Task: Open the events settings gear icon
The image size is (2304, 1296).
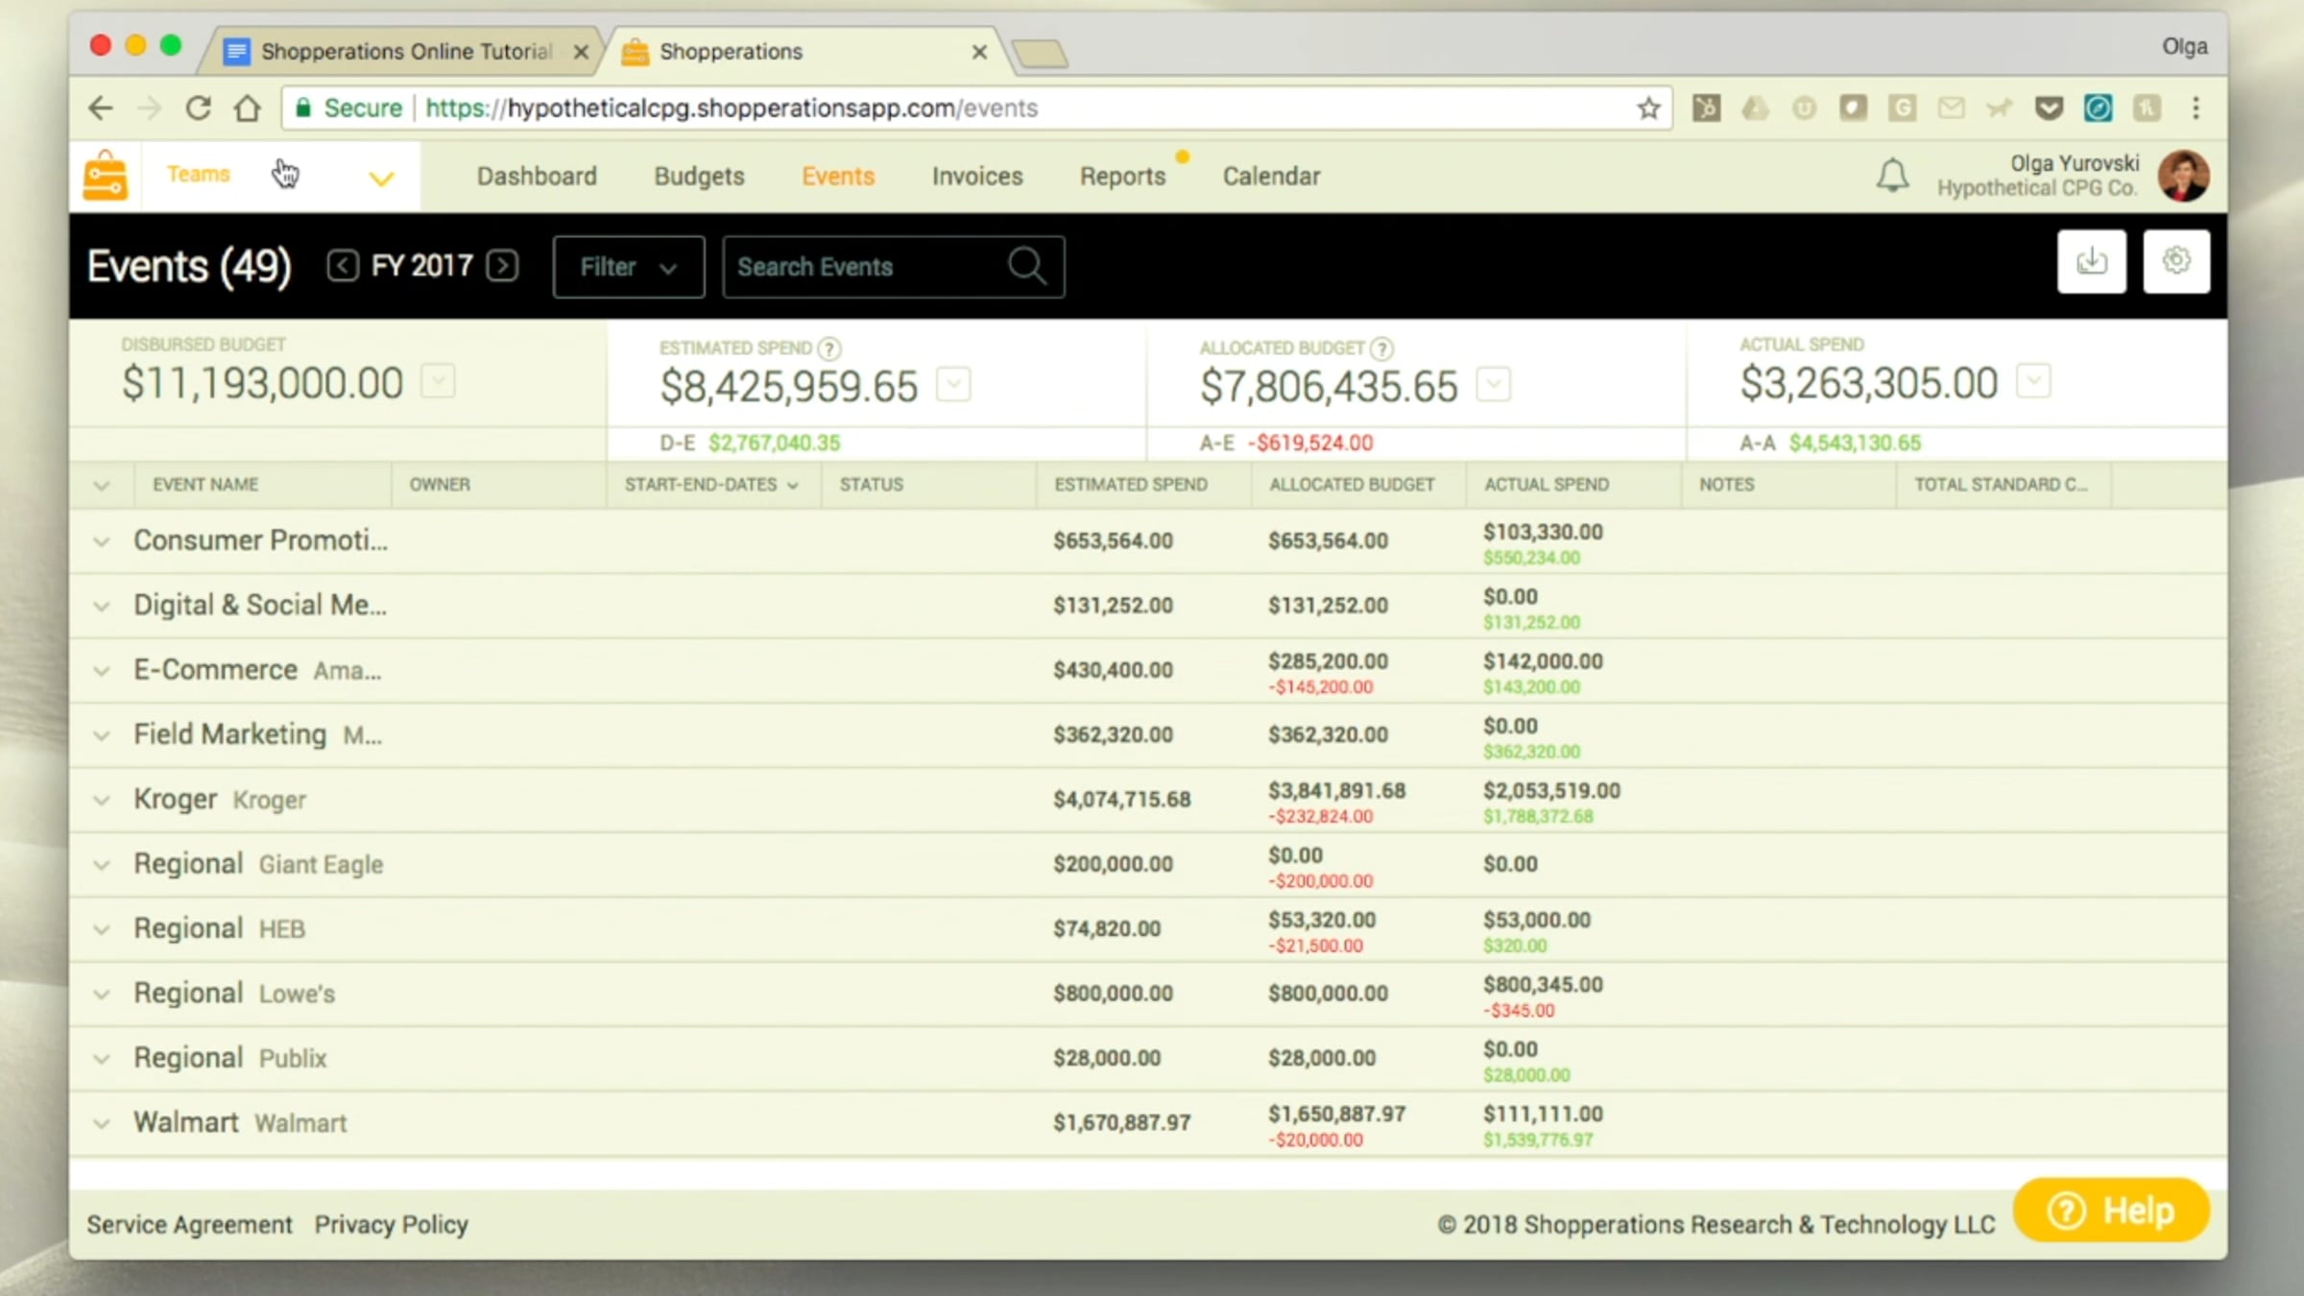Action: click(x=2175, y=261)
